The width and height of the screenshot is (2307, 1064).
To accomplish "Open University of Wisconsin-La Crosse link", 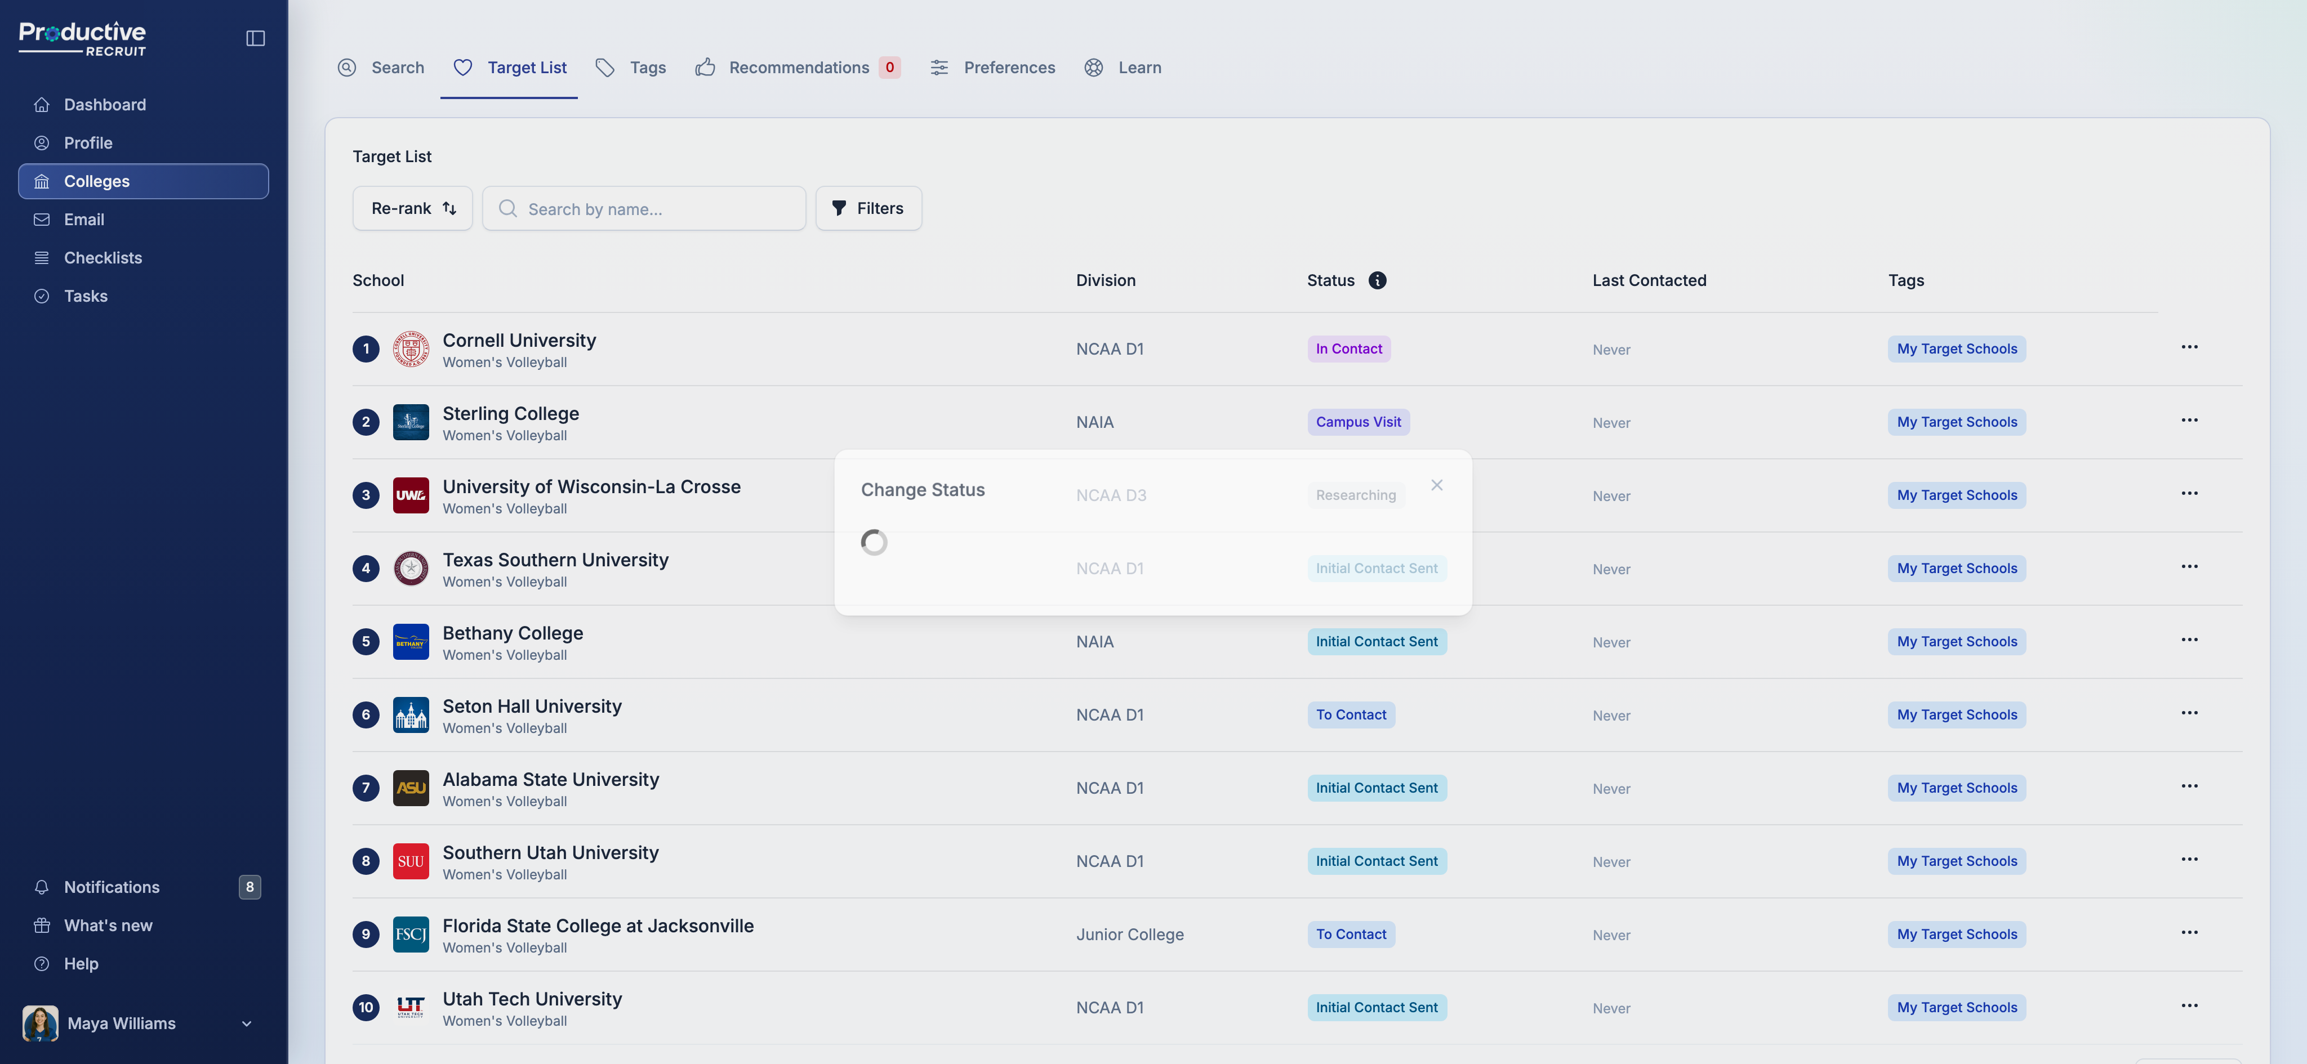I will coord(591,487).
